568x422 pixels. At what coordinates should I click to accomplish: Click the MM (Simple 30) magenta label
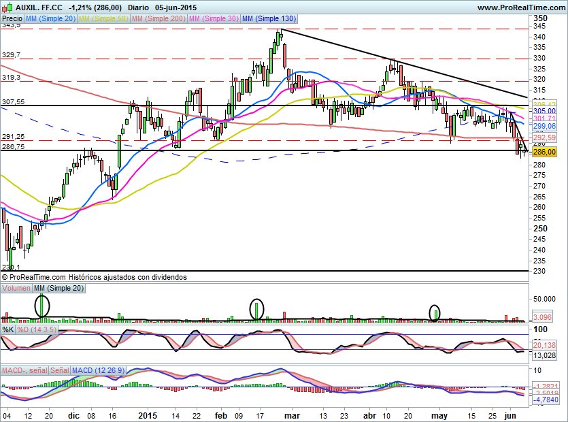click(213, 19)
